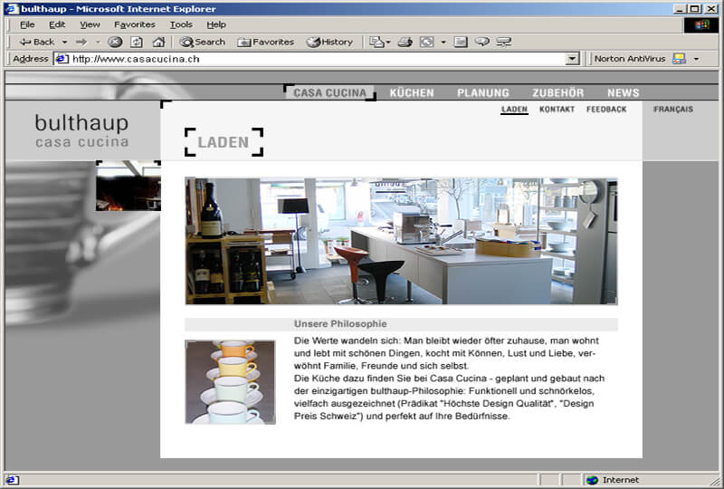Viewport: 724px width, 489px height.
Task: Click the Full Screen toolbar icon
Action: 426,42
